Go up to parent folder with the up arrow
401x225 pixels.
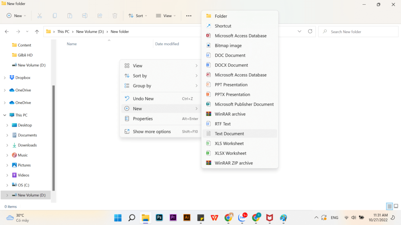36,31
